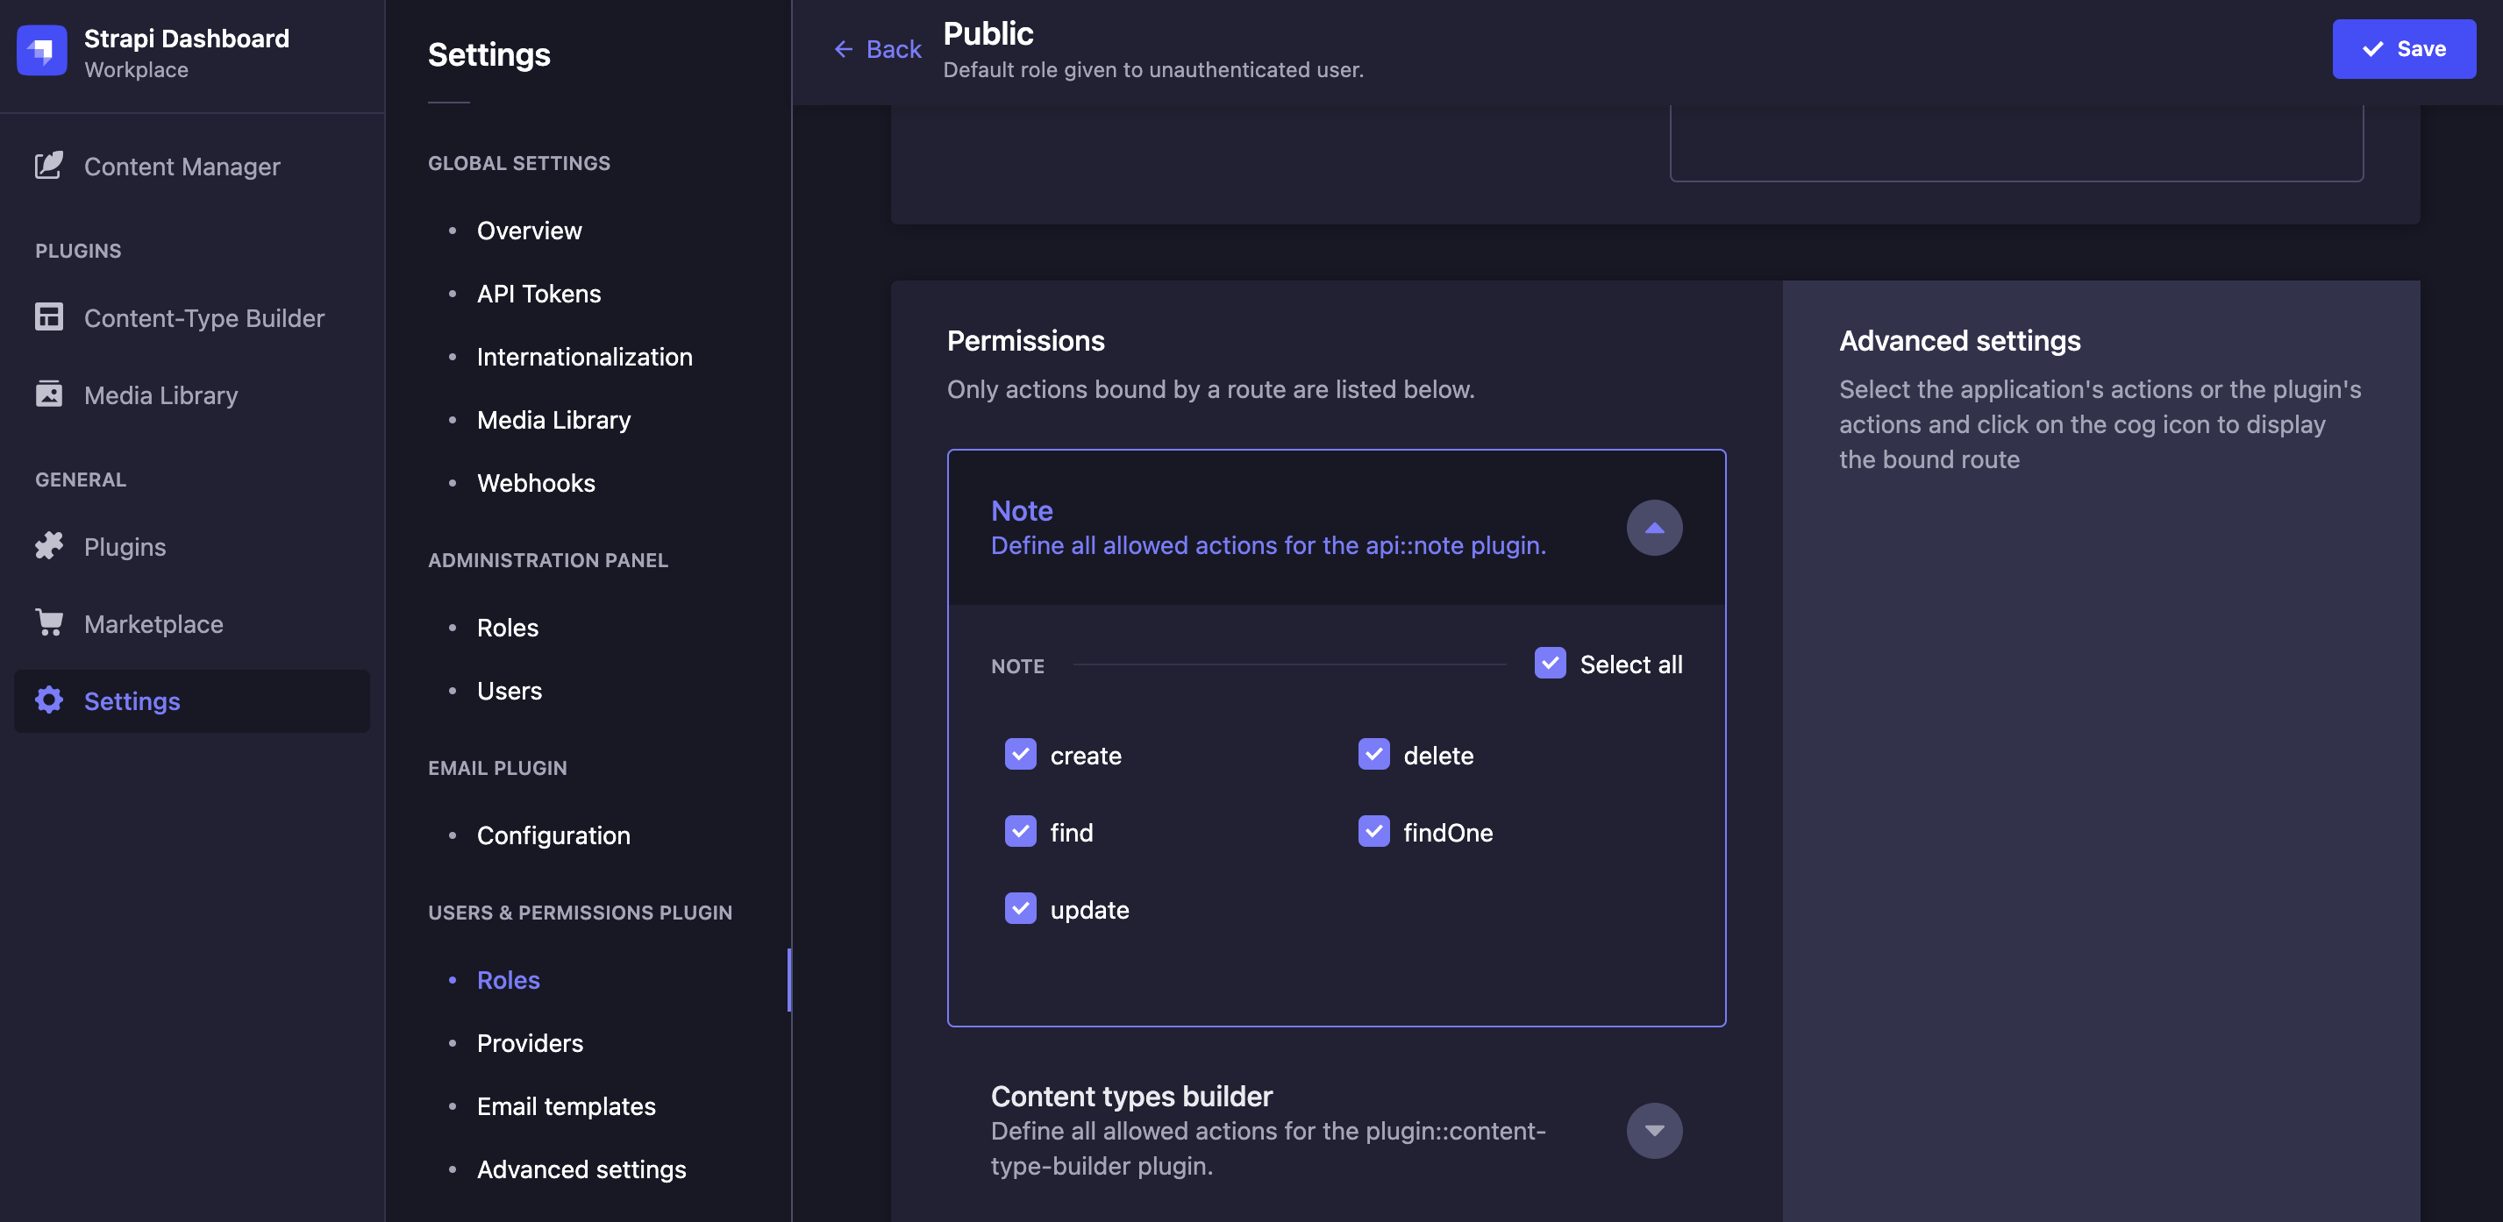
Task: Click the Strapi Dashboard workspace logo
Action: pyautogui.click(x=43, y=51)
